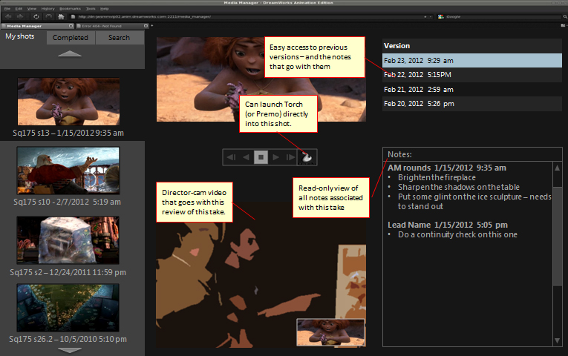Click the Google search engine icon
The image size is (568, 356).
(441, 16)
